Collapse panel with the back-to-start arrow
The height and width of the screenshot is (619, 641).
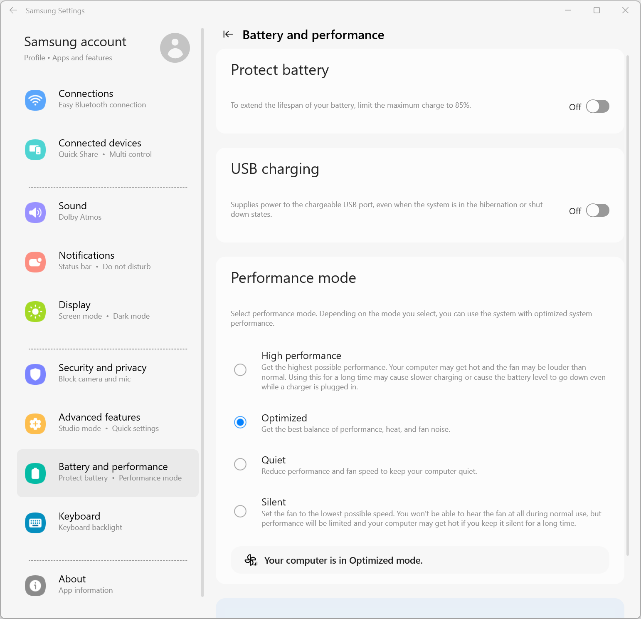(228, 35)
